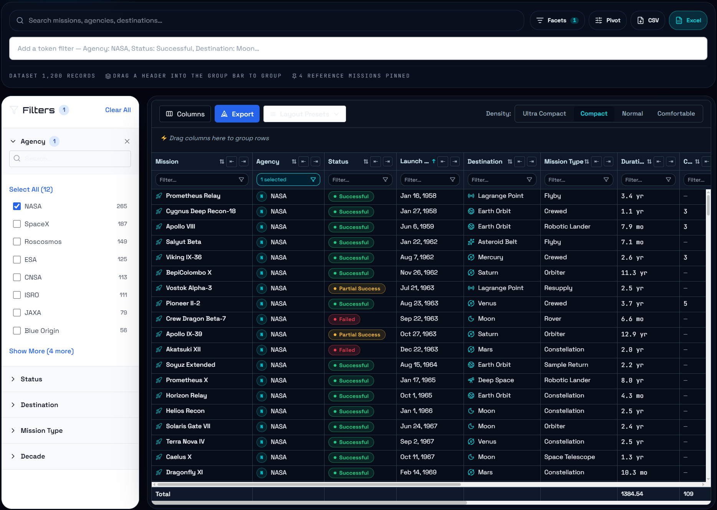This screenshot has height=510, width=717.
Task: Export data to Excel
Action: 688,20
